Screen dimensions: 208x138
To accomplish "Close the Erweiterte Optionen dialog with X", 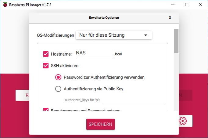I will point(170,18).
